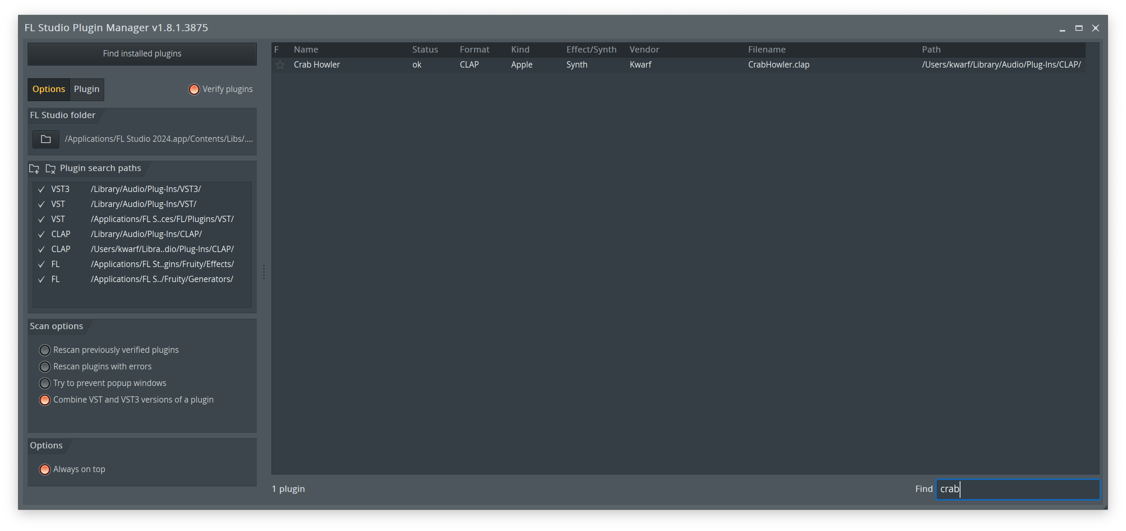The width and height of the screenshot is (1126, 531).
Task: Enable Rescan previously verified plugins
Action: coord(45,350)
